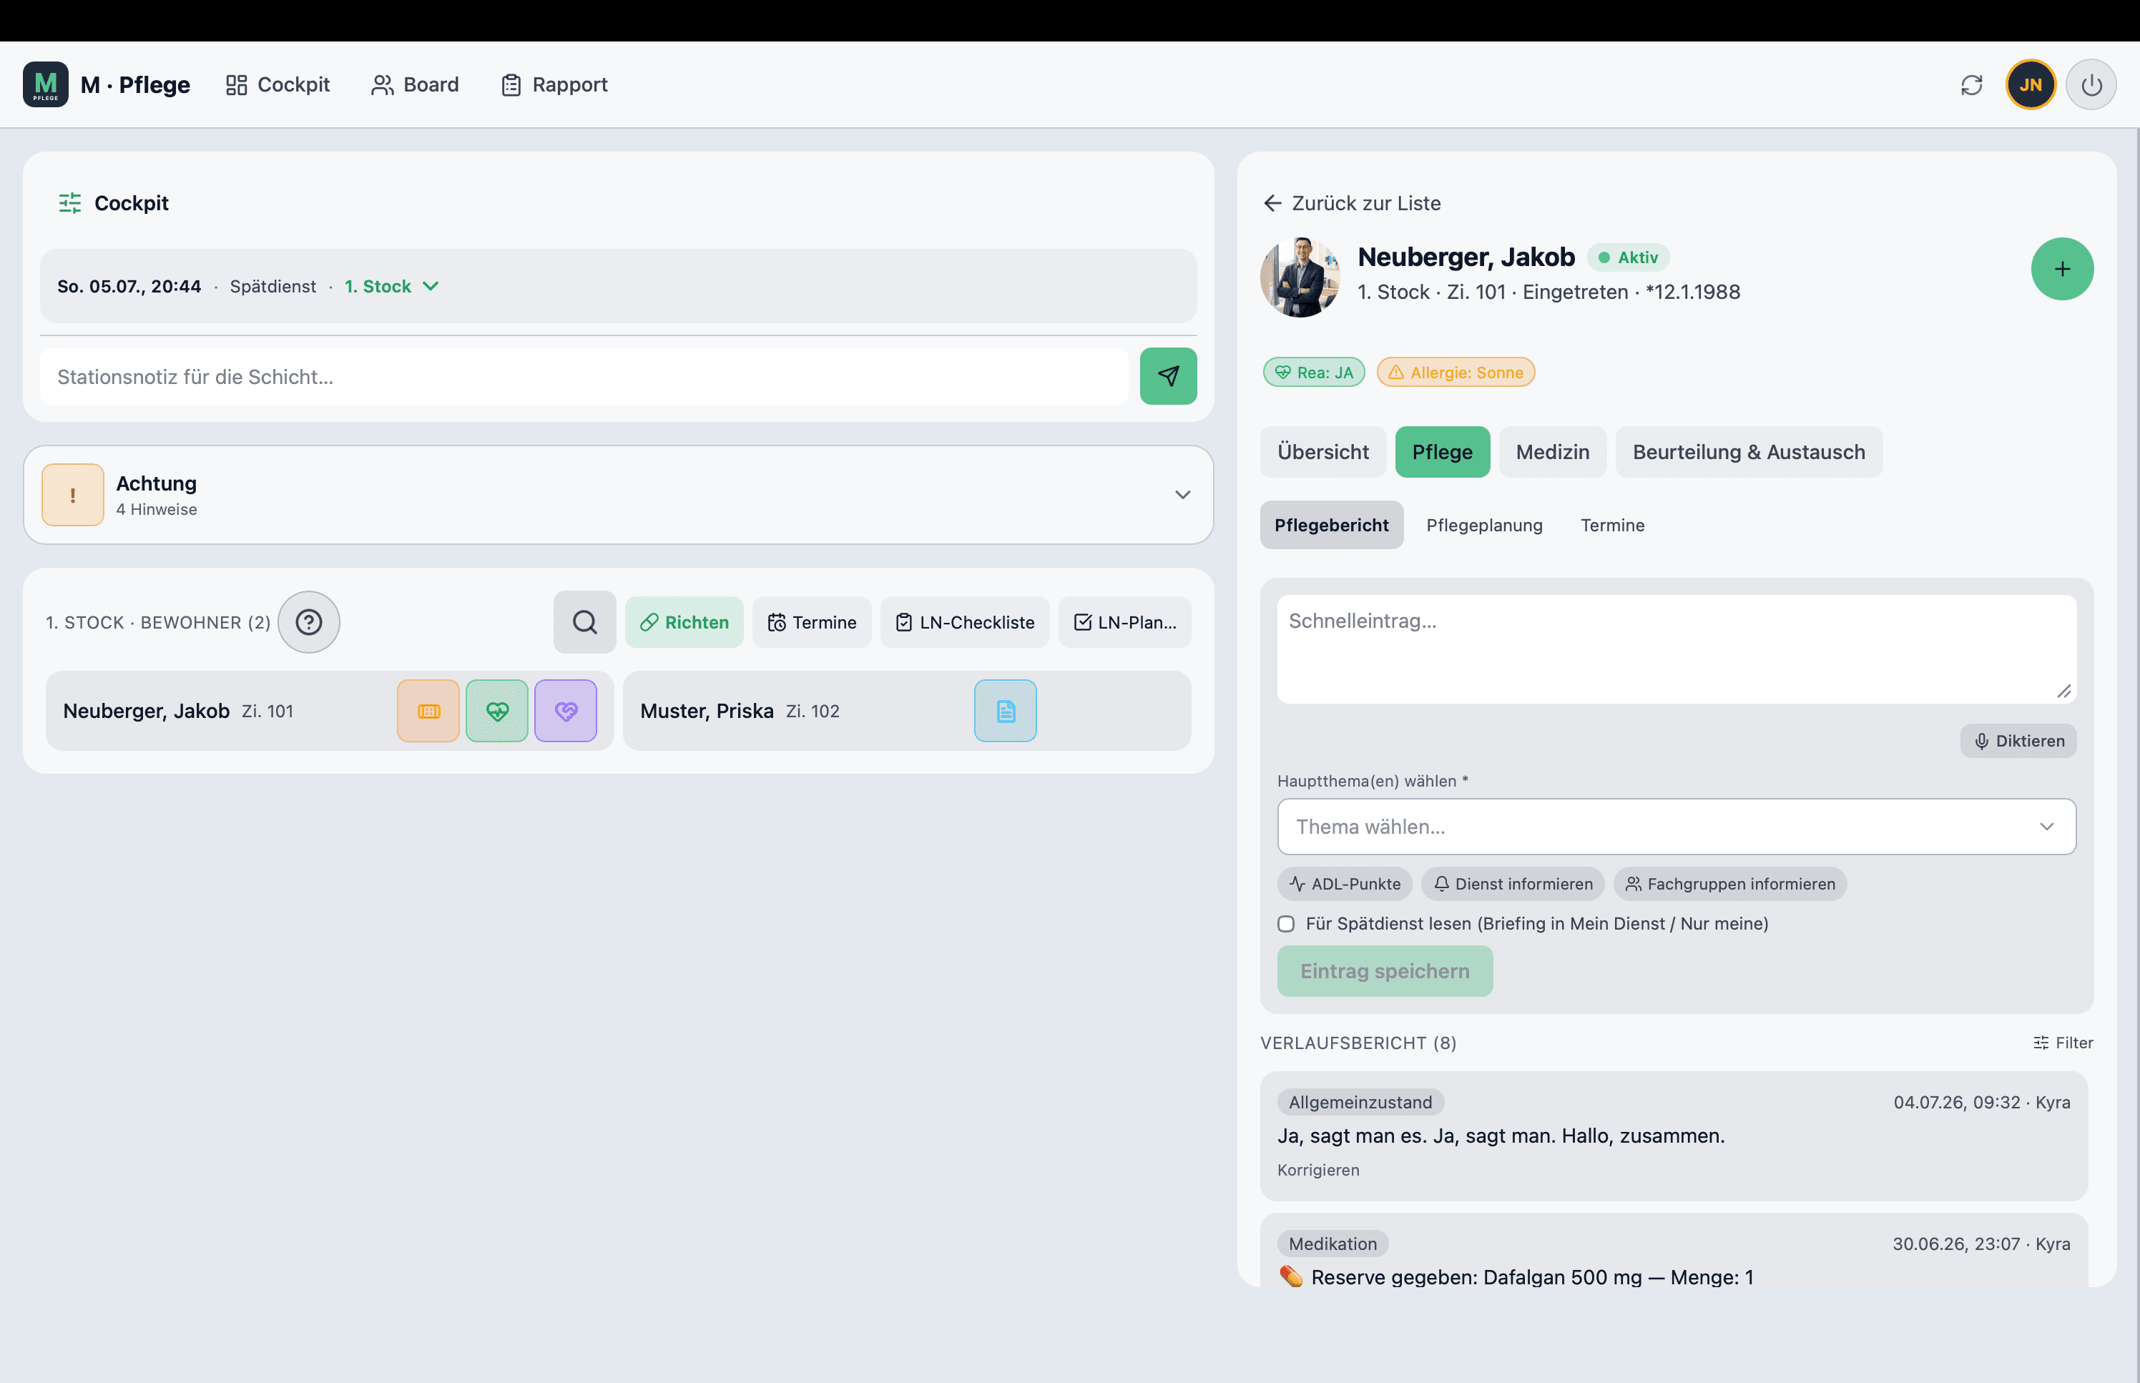Screen dimensions: 2140x1383
Task: Toggle the ADL-Punkte chip
Action: point(1345,884)
